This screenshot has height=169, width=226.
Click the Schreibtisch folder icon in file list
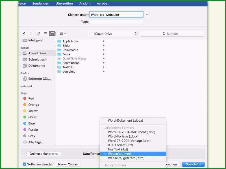(x=59, y=63)
